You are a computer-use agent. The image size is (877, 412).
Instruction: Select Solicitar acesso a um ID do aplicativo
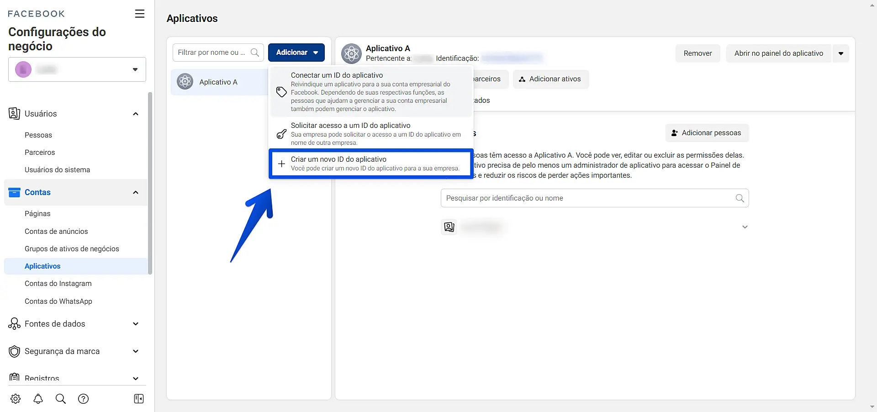click(x=371, y=133)
